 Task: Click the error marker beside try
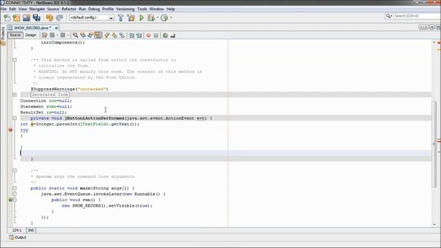coord(10,130)
